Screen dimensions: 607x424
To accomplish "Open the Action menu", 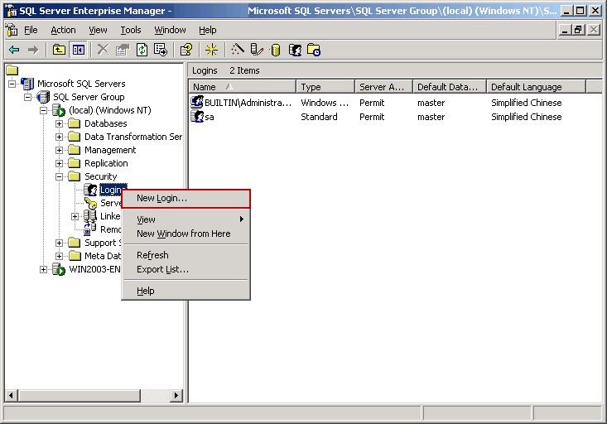I will 63,30.
